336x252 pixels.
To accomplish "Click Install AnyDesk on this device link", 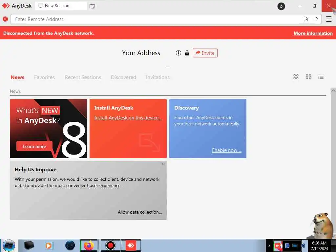I will pos(128,118).
